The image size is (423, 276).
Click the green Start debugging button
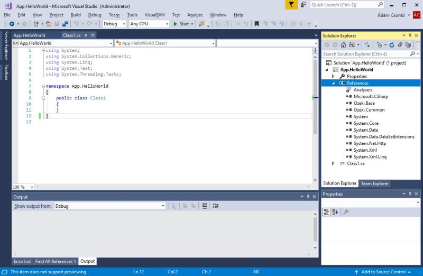click(x=181, y=24)
